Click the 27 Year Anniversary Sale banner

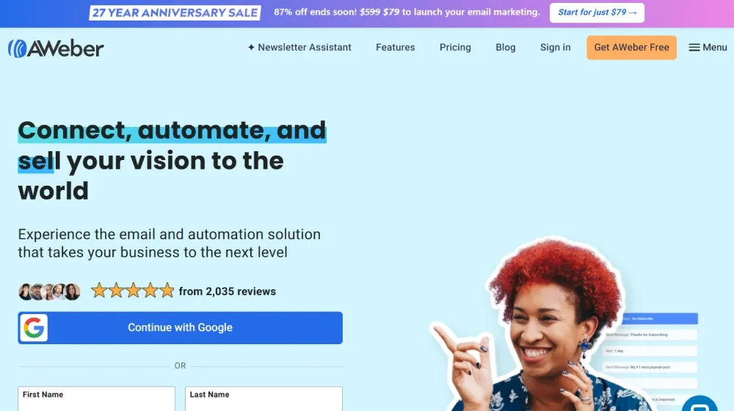[x=175, y=12]
